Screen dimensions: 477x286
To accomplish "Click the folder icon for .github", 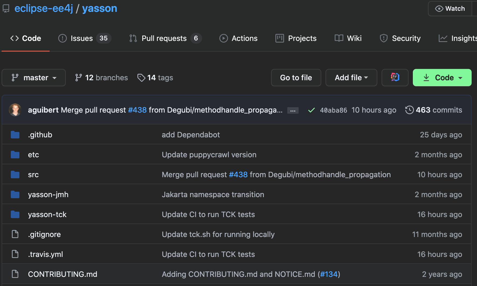I will (x=15, y=135).
